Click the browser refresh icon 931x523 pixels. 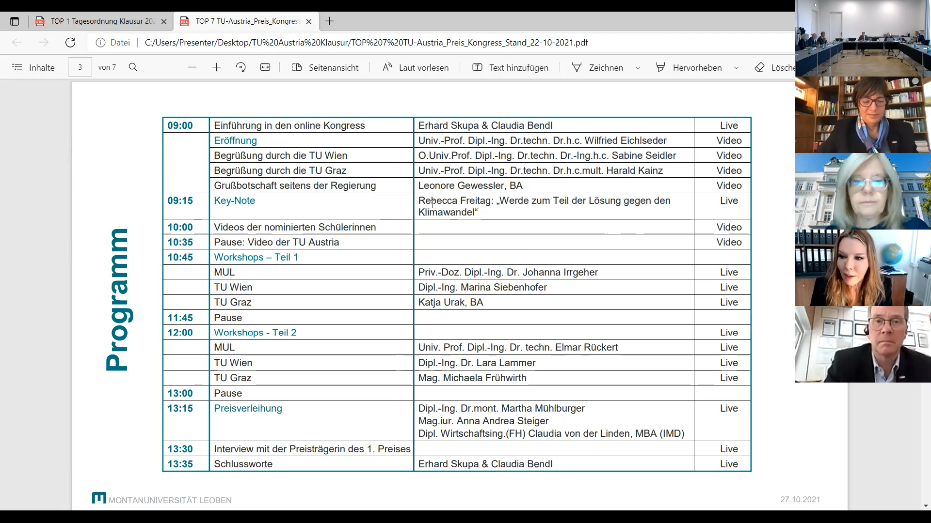(70, 43)
